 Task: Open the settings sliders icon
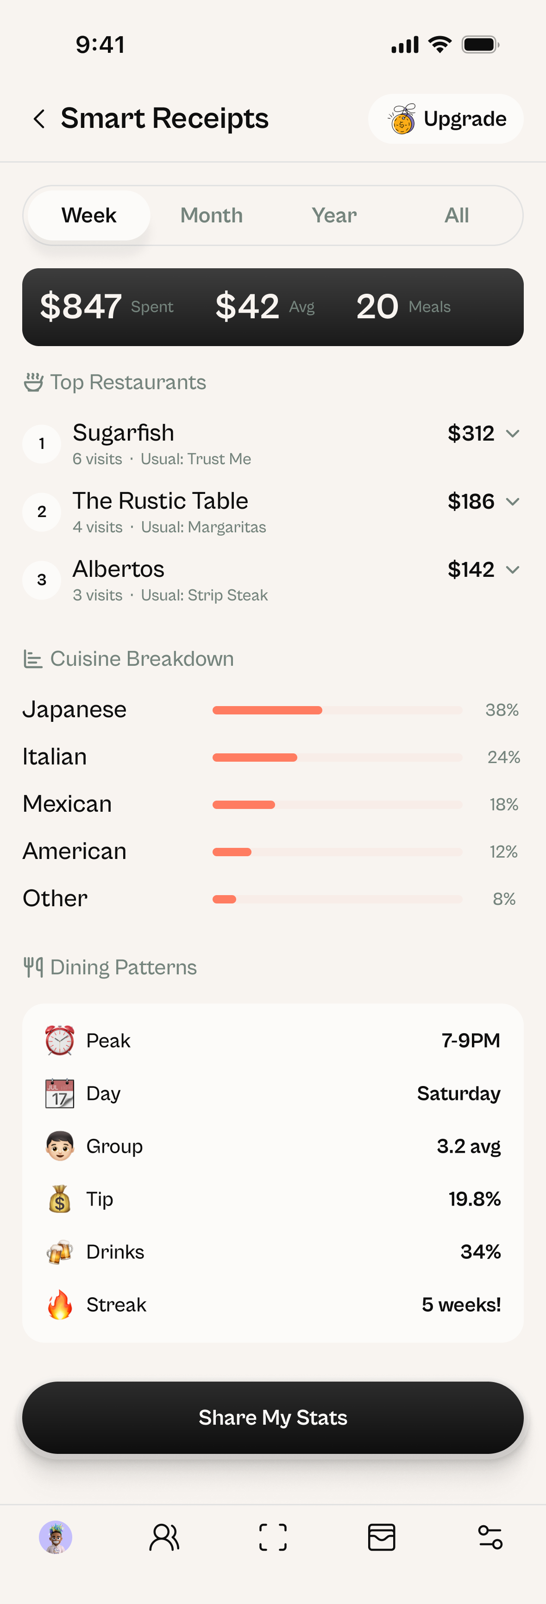click(490, 1537)
